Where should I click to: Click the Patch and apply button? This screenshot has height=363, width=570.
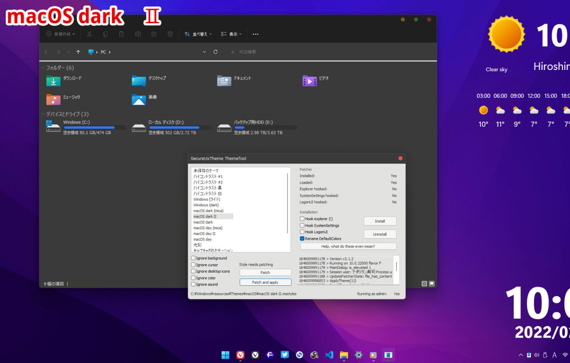(x=265, y=282)
